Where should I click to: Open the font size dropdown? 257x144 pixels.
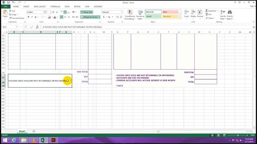50,12
